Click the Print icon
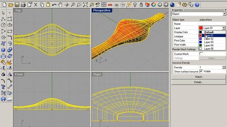 (x=23, y=5)
